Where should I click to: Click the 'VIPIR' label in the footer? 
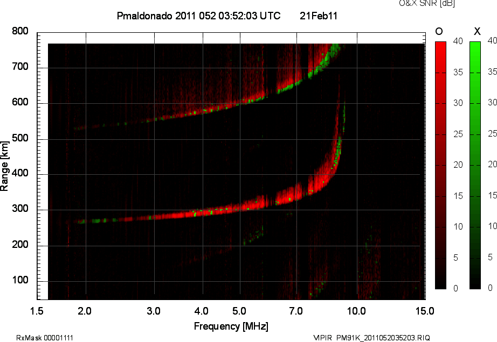pos(322,338)
